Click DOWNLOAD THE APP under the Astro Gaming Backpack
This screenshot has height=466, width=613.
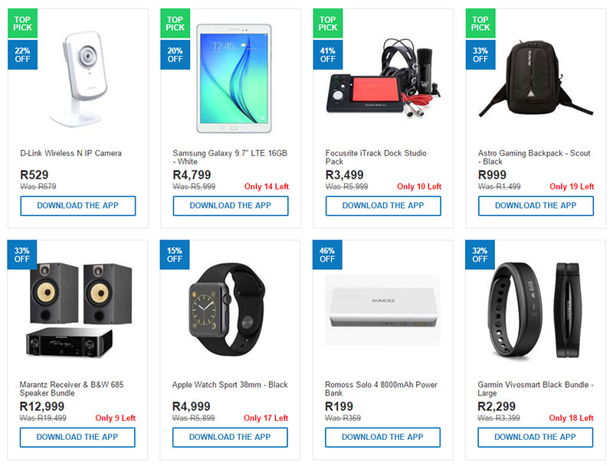535,206
